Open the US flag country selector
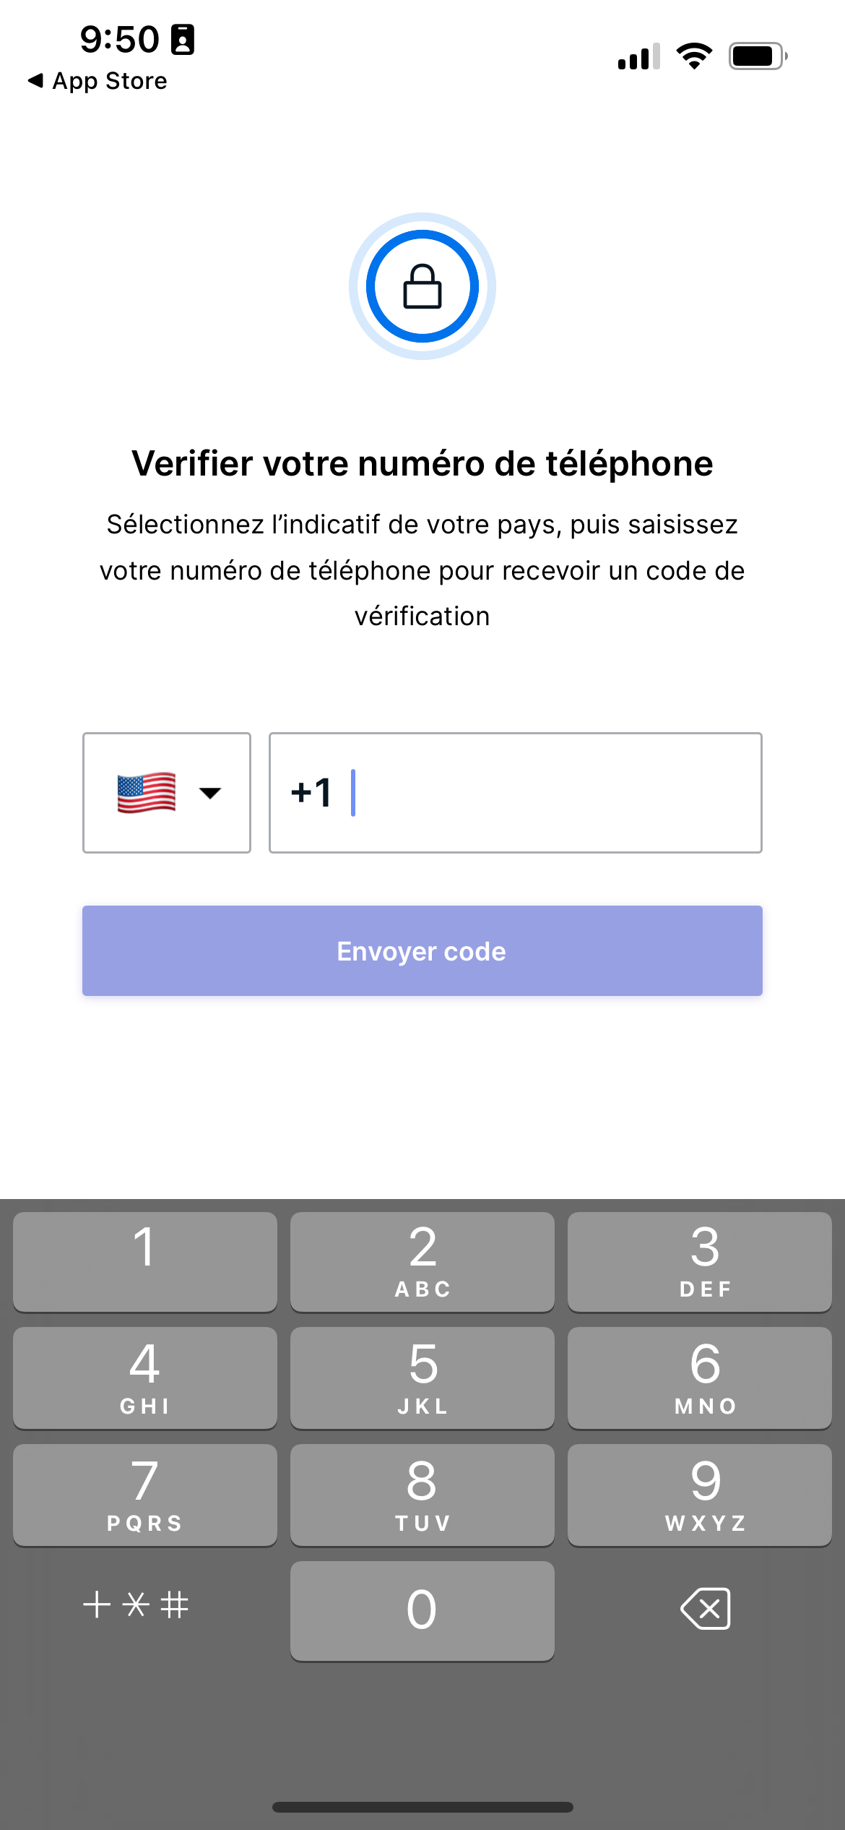This screenshot has width=845, height=1830. tap(167, 793)
